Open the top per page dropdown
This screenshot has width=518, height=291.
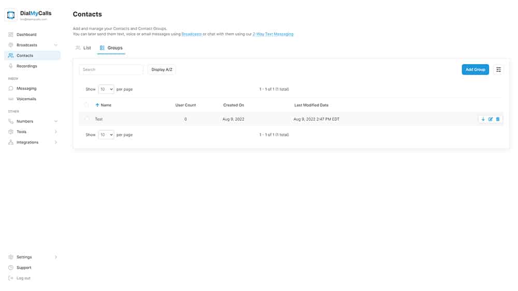pos(106,89)
